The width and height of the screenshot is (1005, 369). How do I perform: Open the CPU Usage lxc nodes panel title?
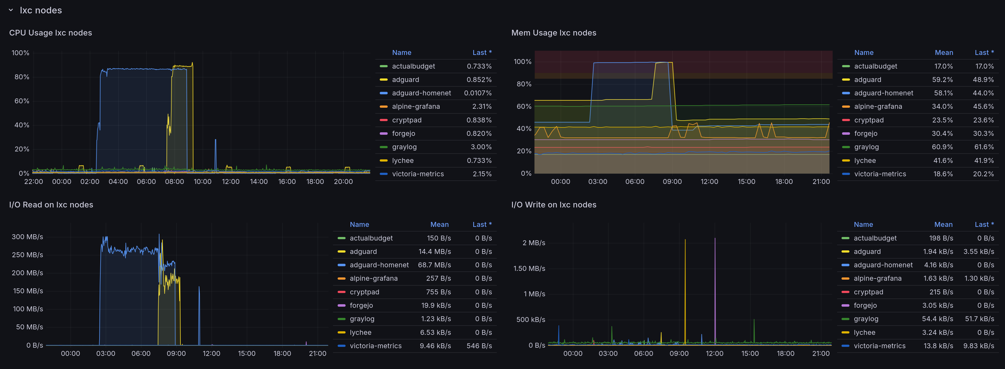[50, 33]
